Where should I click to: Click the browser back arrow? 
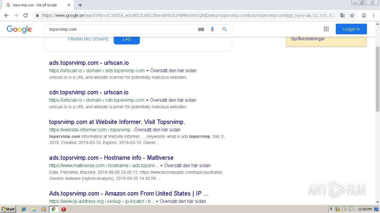click(7, 15)
